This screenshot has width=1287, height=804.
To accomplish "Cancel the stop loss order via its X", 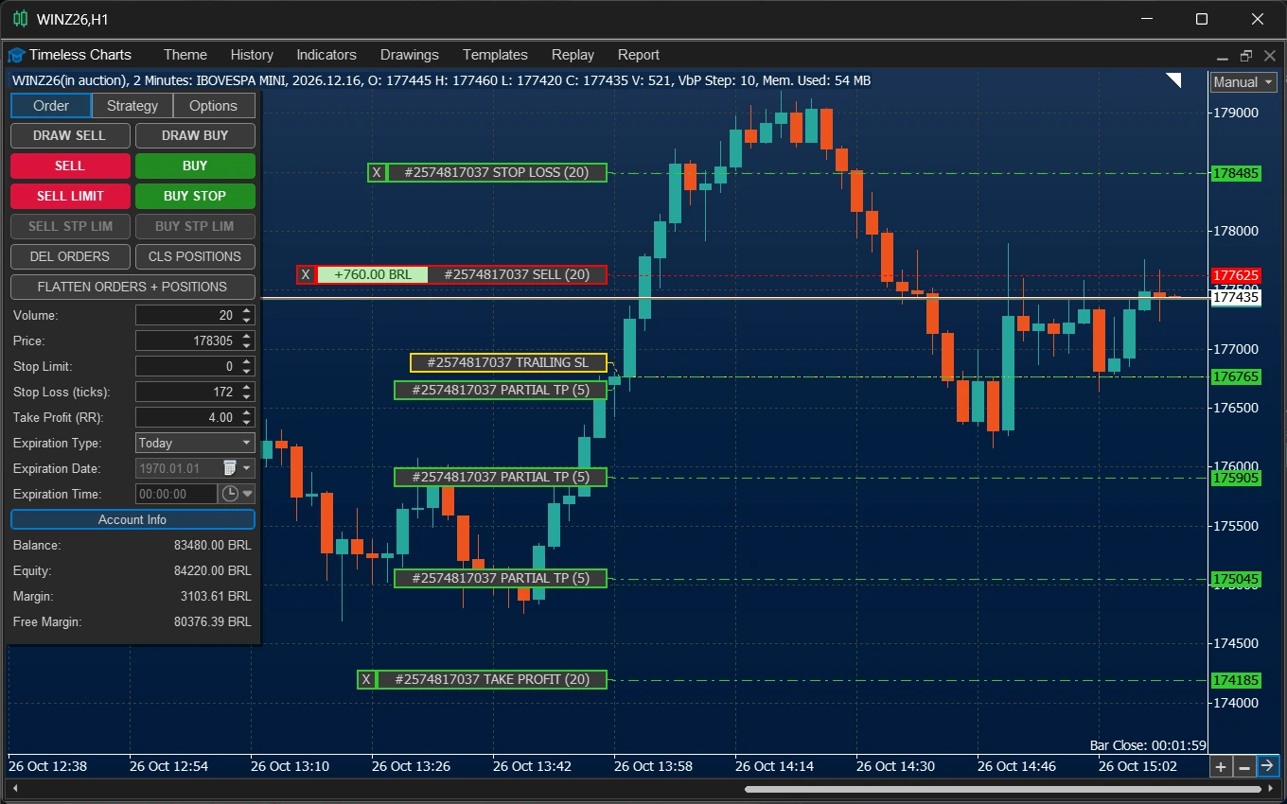I will click(x=377, y=172).
